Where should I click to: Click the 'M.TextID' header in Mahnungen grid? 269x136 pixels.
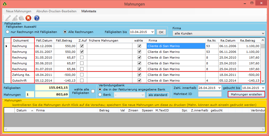click(x=166, y=110)
